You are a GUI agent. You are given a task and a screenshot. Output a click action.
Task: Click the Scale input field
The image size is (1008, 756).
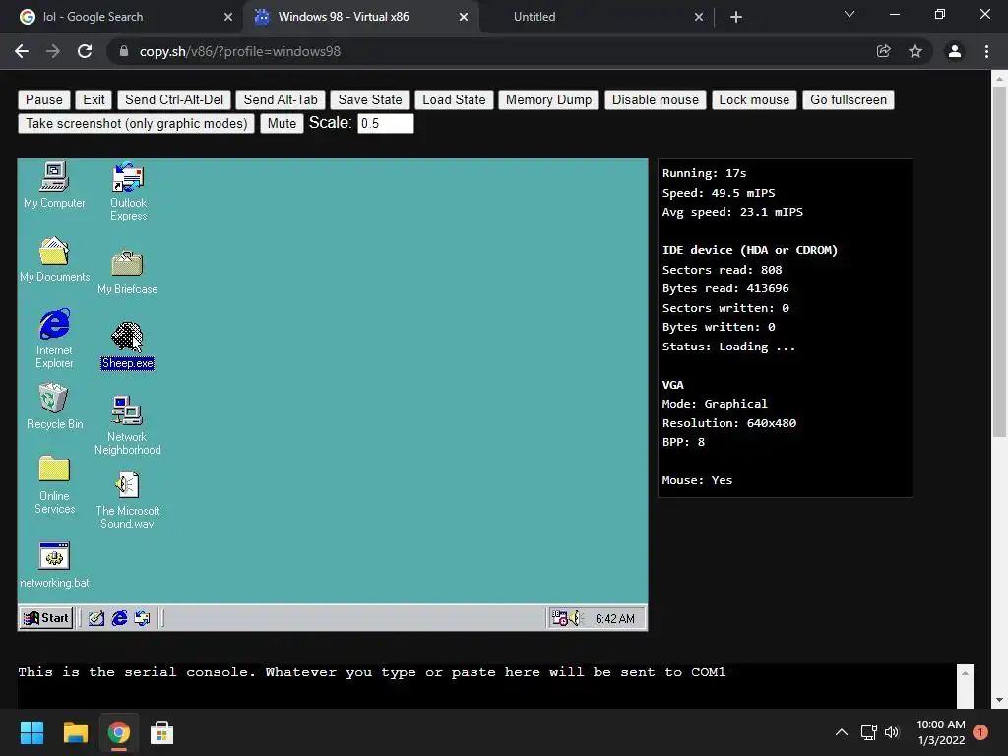[385, 123]
